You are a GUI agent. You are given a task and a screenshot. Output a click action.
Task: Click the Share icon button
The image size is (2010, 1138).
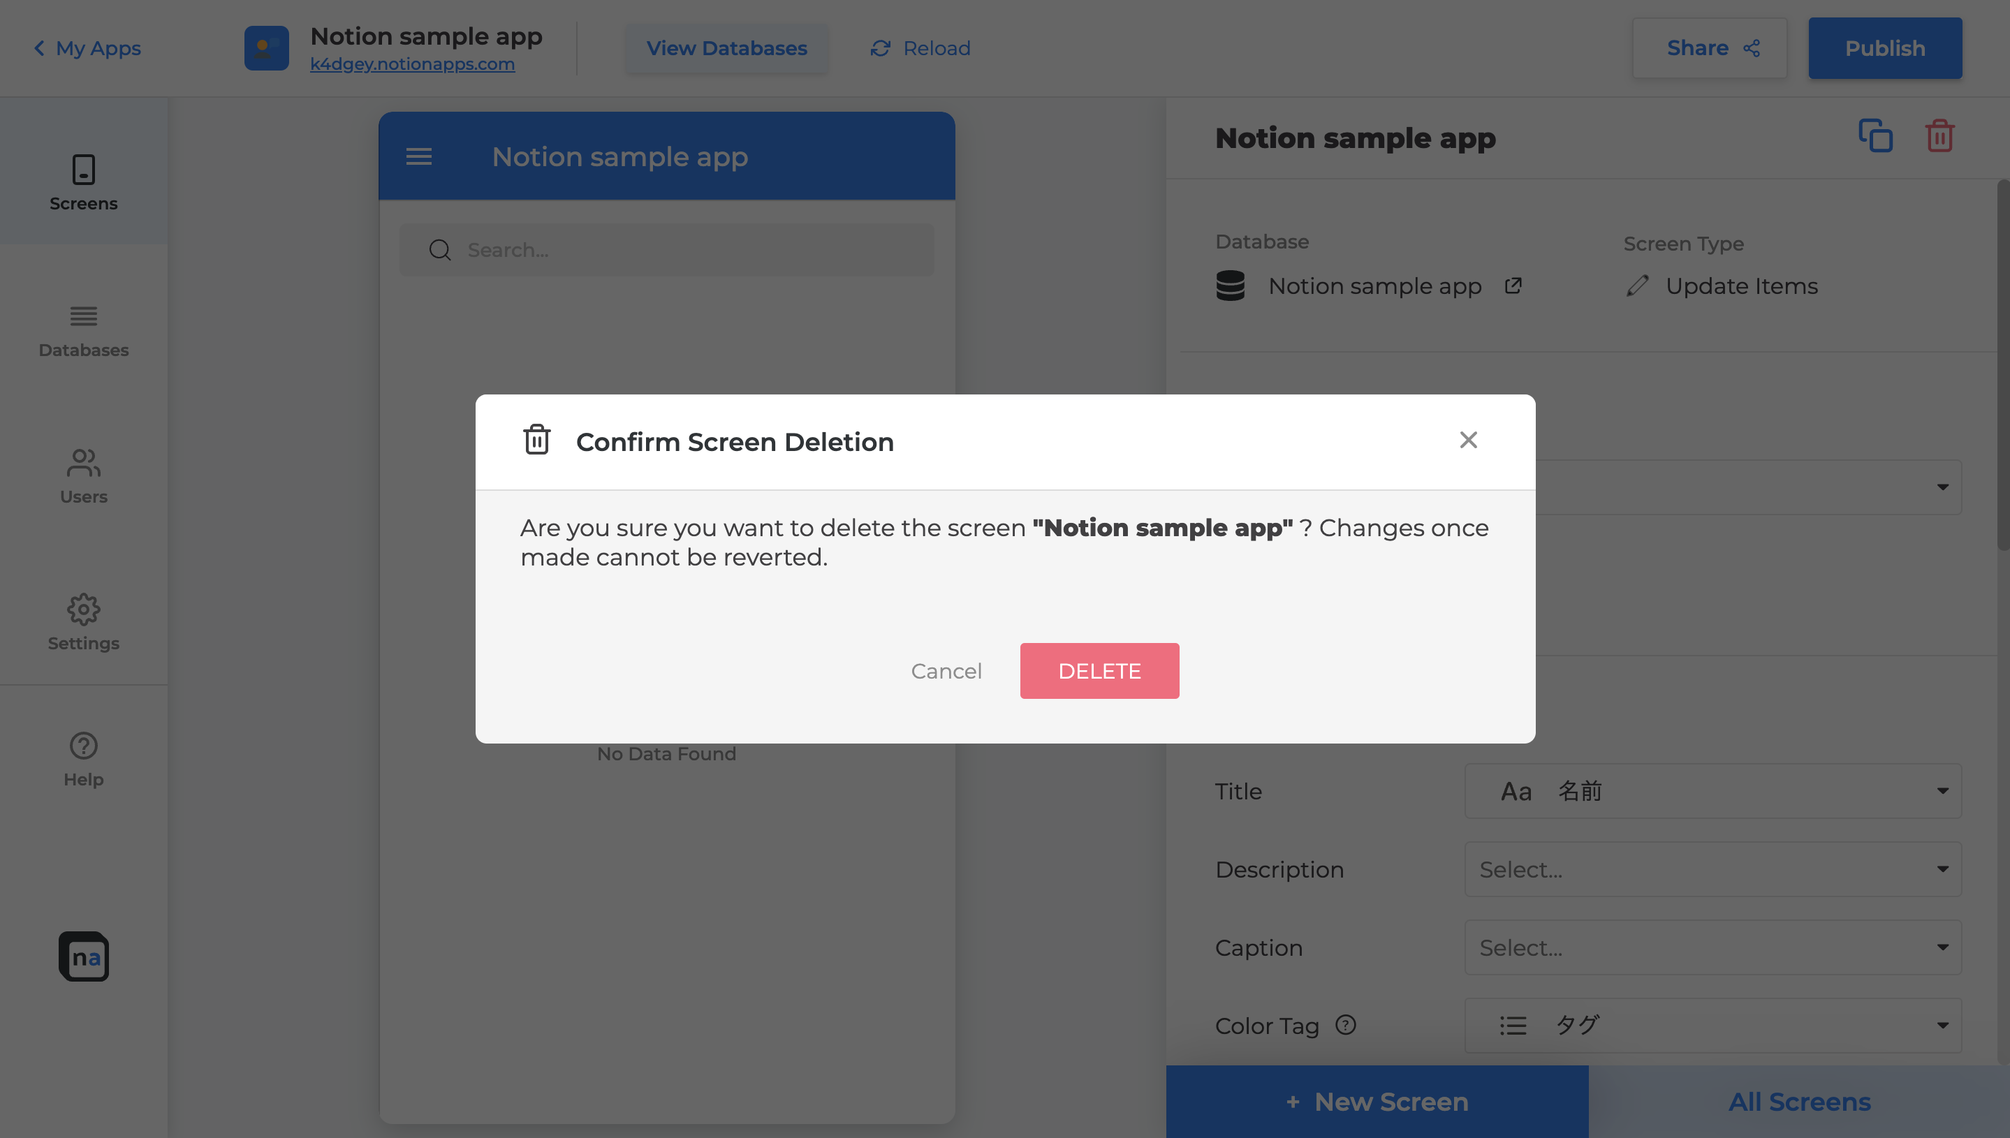click(x=1710, y=48)
